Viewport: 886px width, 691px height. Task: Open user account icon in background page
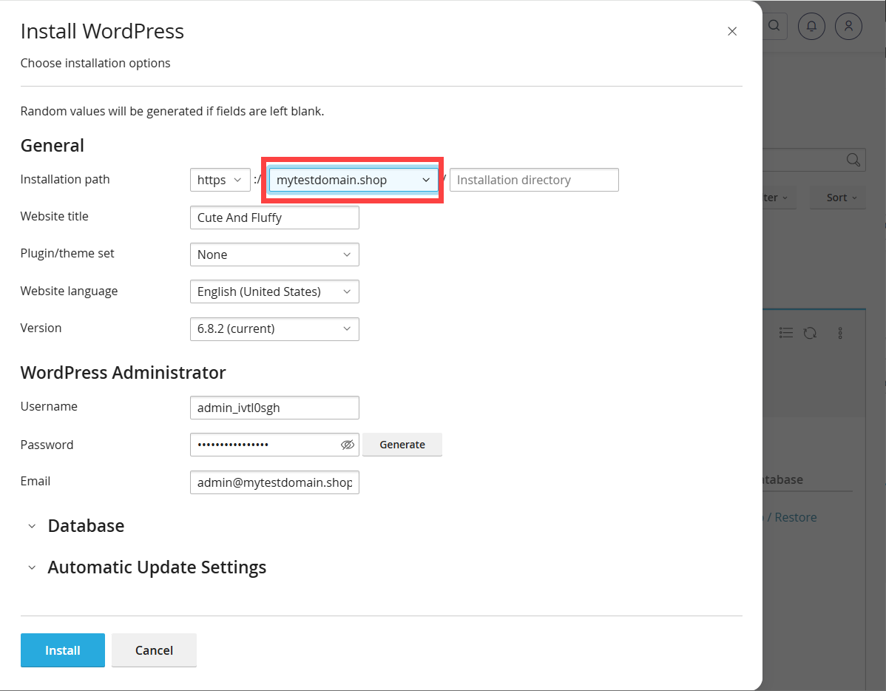848,26
